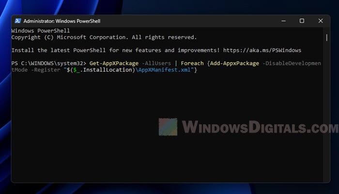Close the Administrator PowerShell window

tap(321, 21)
